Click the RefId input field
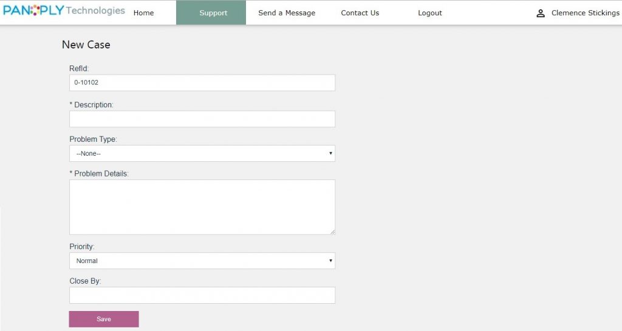This screenshot has height=331, width=622. point(202,82)
